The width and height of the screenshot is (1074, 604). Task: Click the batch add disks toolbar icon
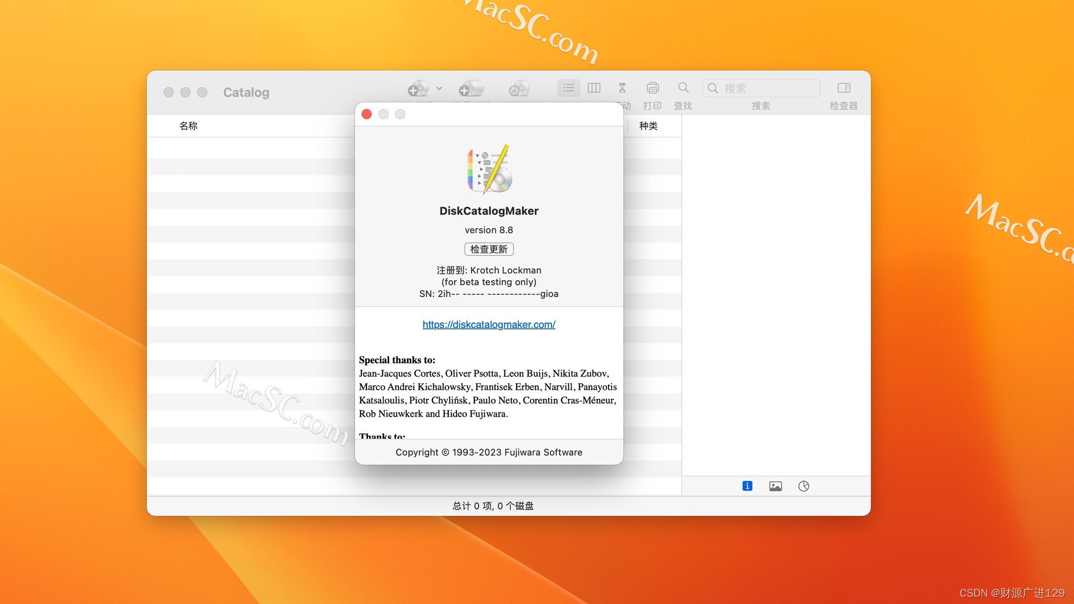click(x=471, y=88)
